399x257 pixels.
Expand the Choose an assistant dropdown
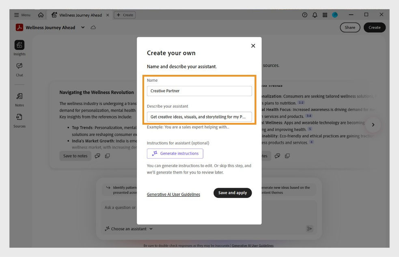[x=128, y=229]
